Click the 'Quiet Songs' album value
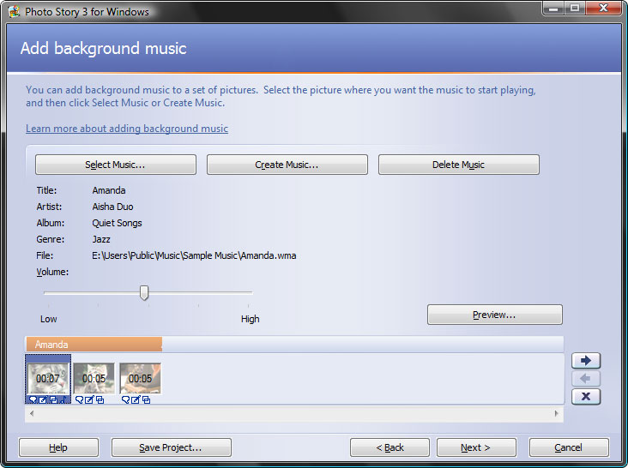Screen dimensions: 628x468 pyautogui.click(x=117, y=223)
